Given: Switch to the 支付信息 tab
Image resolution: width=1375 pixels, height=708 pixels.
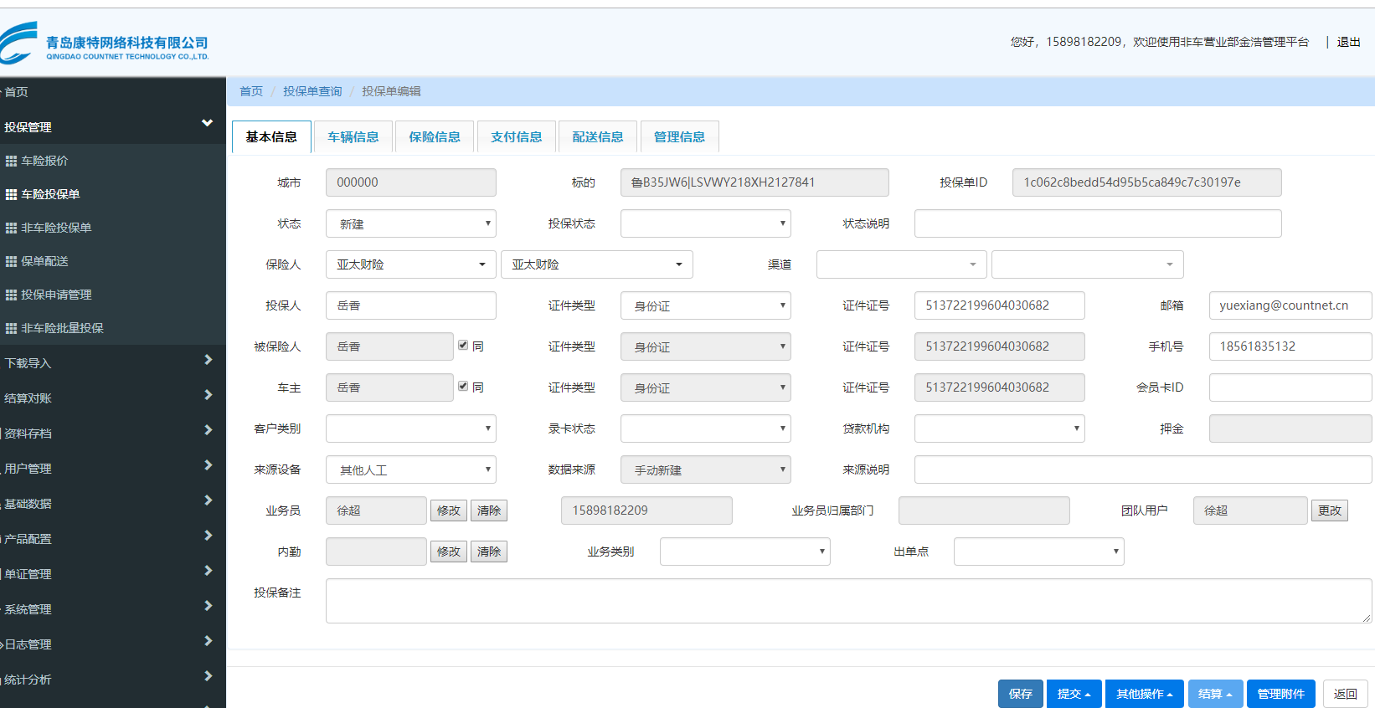Looking at the screenshot, I should [516, 137].
